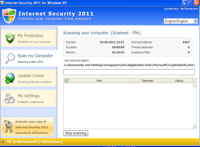Click the globe download Update Center icon
200x147 pixels.
pyautogui.click(x=10, y=78)
